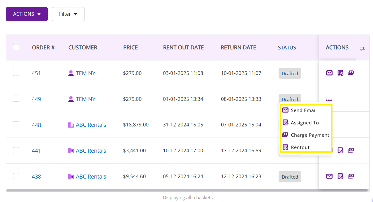Open ABC Rentals link for order 448

(91, 125)
